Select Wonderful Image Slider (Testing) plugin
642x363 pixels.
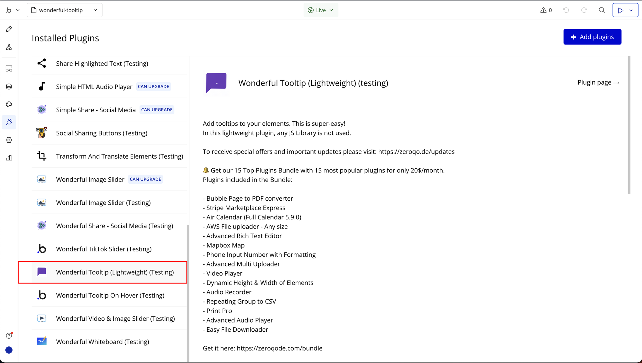pos(109,203)
